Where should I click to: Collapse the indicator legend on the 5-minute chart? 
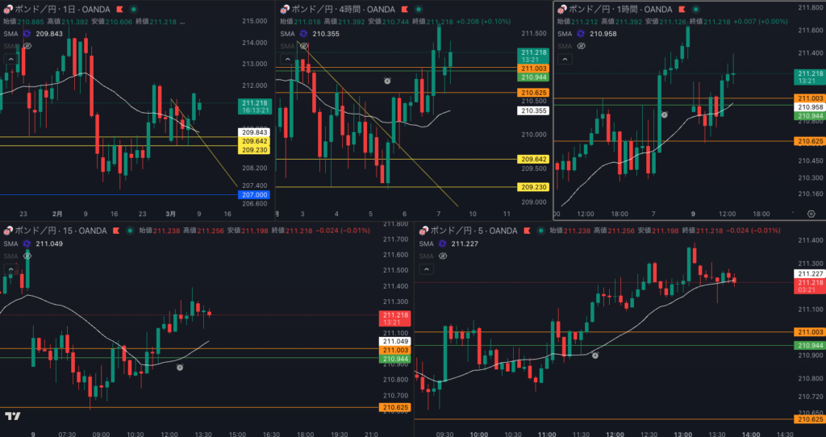[425, 268]
